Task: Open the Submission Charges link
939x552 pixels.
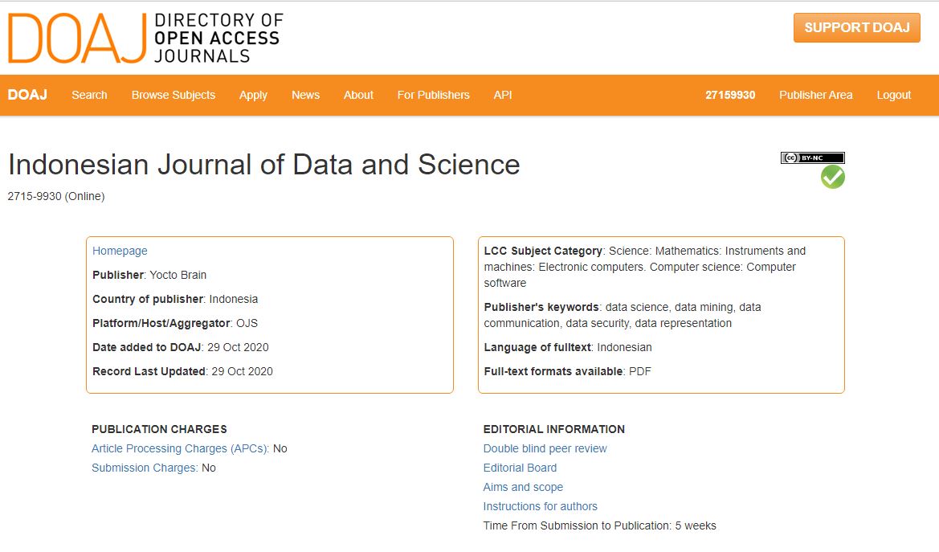Action: point(145,468)
